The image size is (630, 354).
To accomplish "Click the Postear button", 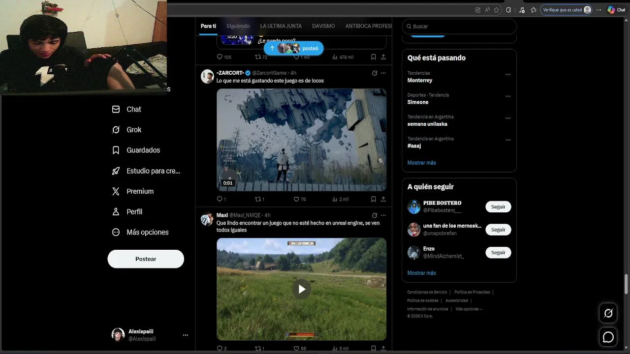I will click(x=146, y=259).
